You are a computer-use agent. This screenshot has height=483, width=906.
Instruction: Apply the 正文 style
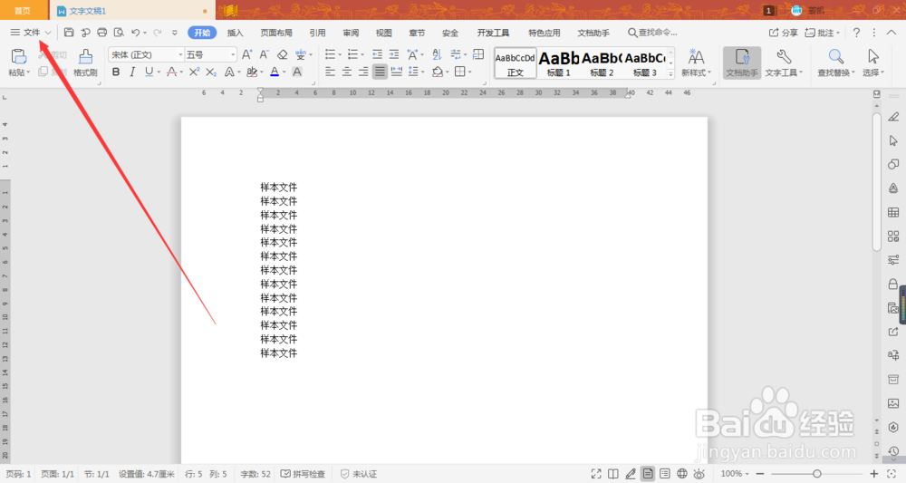click(x=515, y=63)
